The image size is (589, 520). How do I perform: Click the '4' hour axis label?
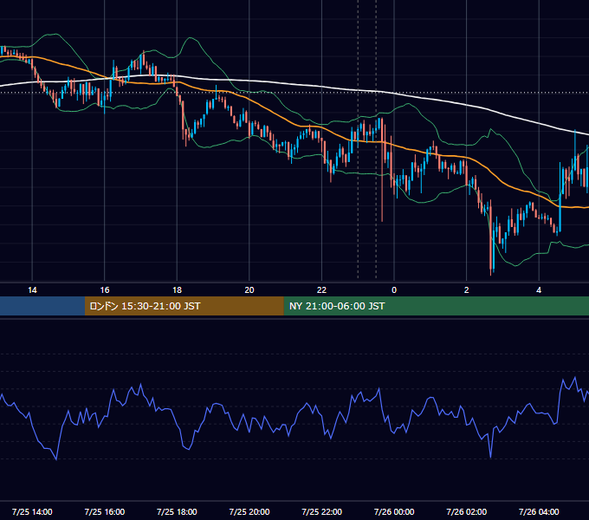click(x=539, y=290)
